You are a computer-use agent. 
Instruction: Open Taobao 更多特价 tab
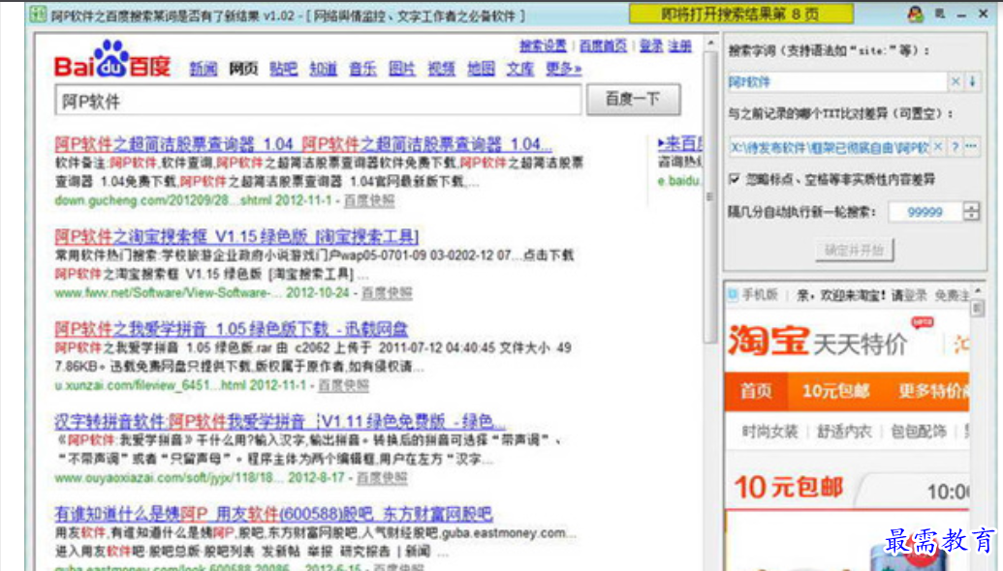pos(932,391)
